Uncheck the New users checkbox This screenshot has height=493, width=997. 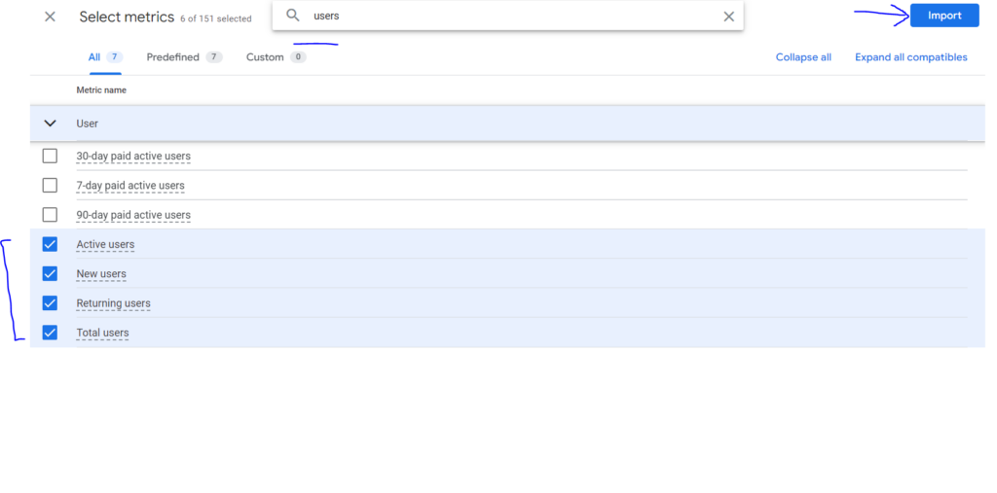(x=50, y=274)
